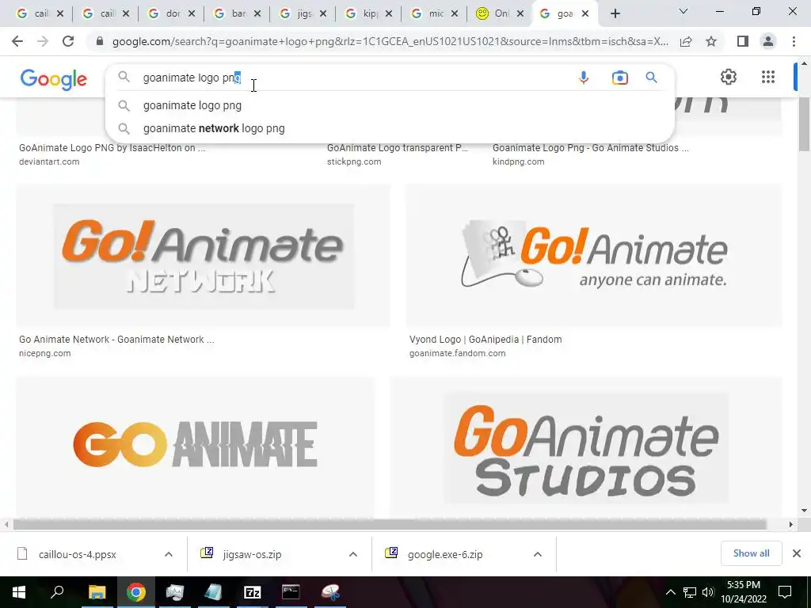Expand options for jigsaw-os.zip download
811x608 pixels.
(x=353, y=554)
